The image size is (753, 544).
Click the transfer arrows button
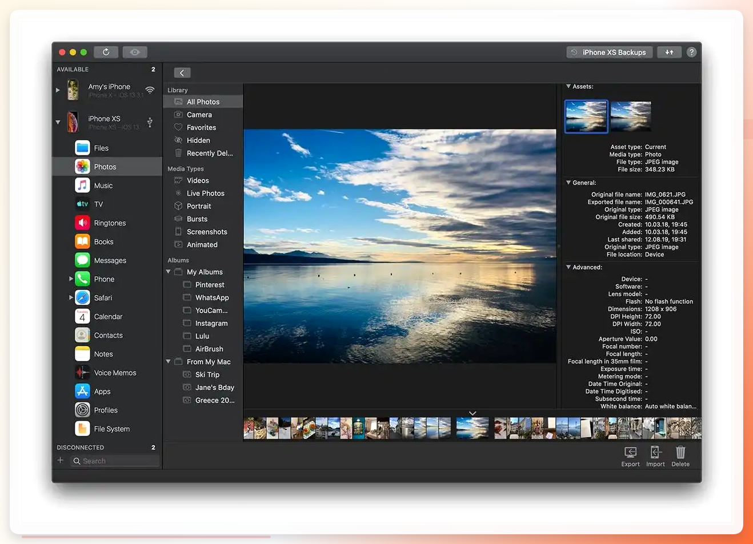[669, 52]
